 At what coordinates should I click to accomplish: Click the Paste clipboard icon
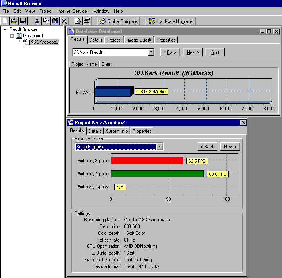click(x=55, y=21)
